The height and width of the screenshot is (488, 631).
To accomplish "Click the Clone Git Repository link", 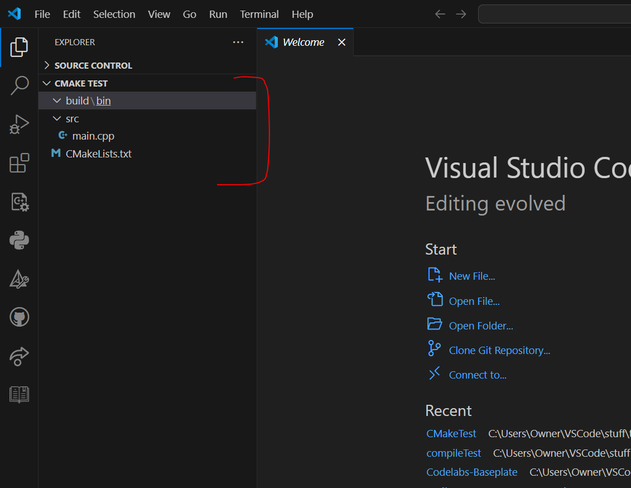I will click(499, 350).
